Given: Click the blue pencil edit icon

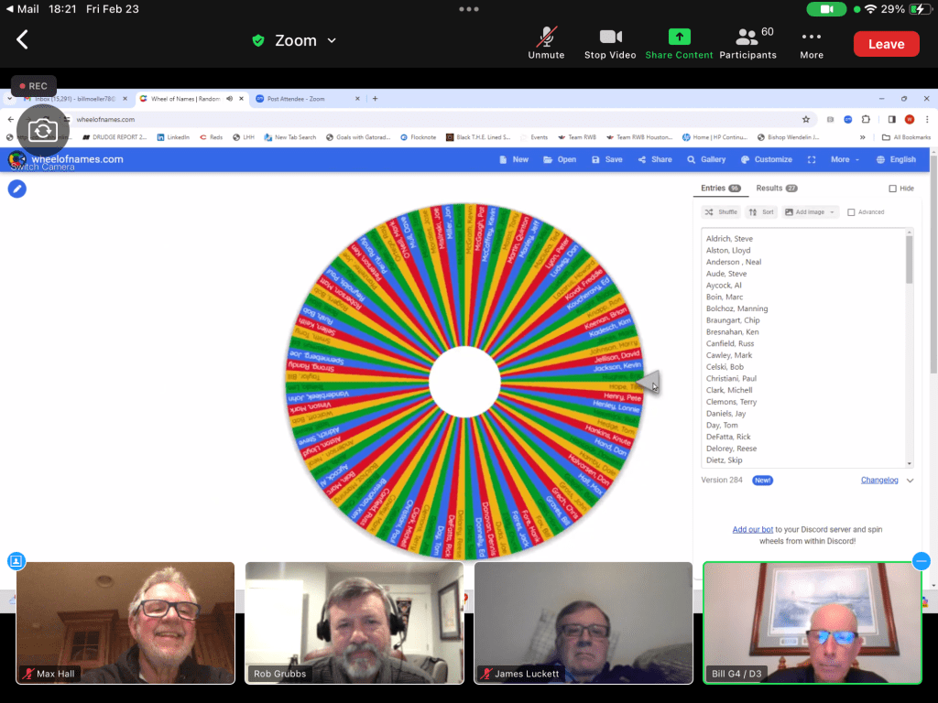Looking at the screenshot, I should pos(17,189).
